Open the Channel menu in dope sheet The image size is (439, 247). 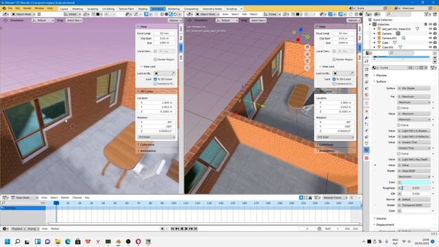click(x=77, y=198)
